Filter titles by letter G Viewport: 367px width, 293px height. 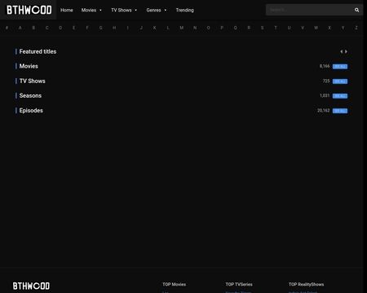point(101,28)
